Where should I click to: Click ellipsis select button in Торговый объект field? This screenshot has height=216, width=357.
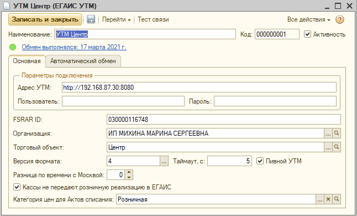click(x=328, y=147)
